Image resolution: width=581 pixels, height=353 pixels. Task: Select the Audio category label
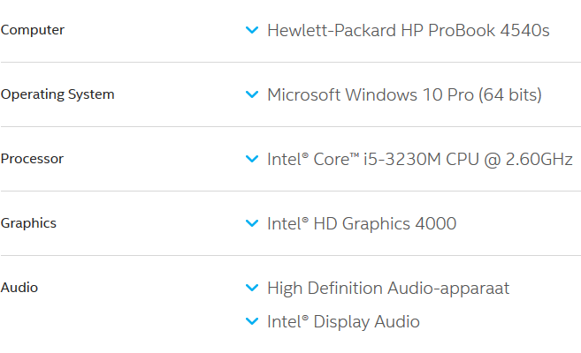tap(19, 288)
